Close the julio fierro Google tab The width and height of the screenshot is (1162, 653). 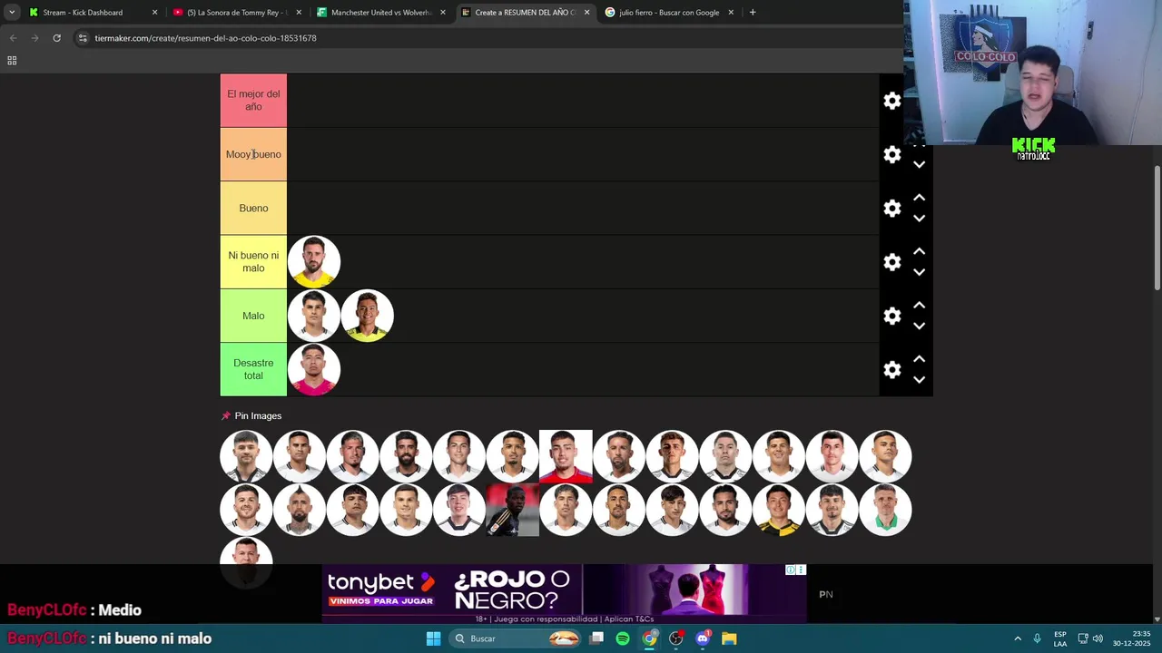(x=731, y=13)
